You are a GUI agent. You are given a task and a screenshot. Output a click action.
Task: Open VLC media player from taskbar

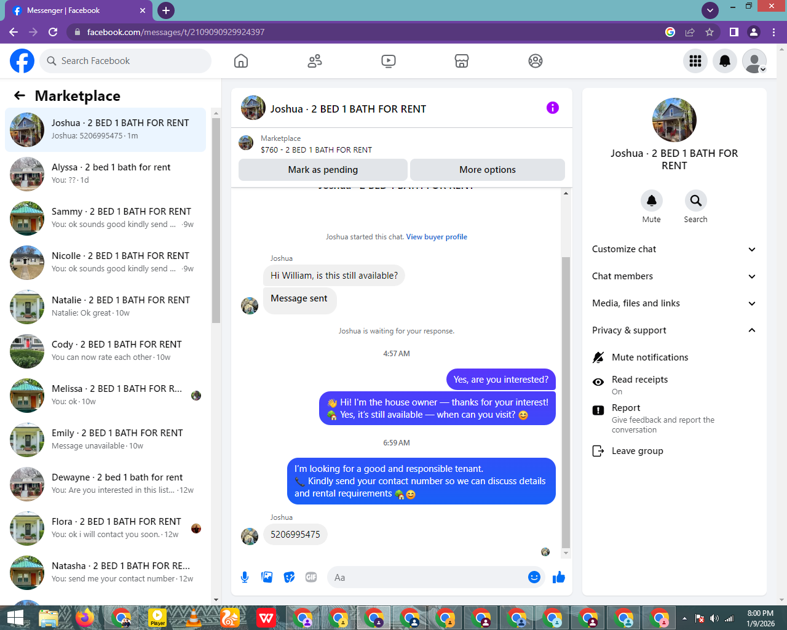pyautogui.click(x=194, y=618)
